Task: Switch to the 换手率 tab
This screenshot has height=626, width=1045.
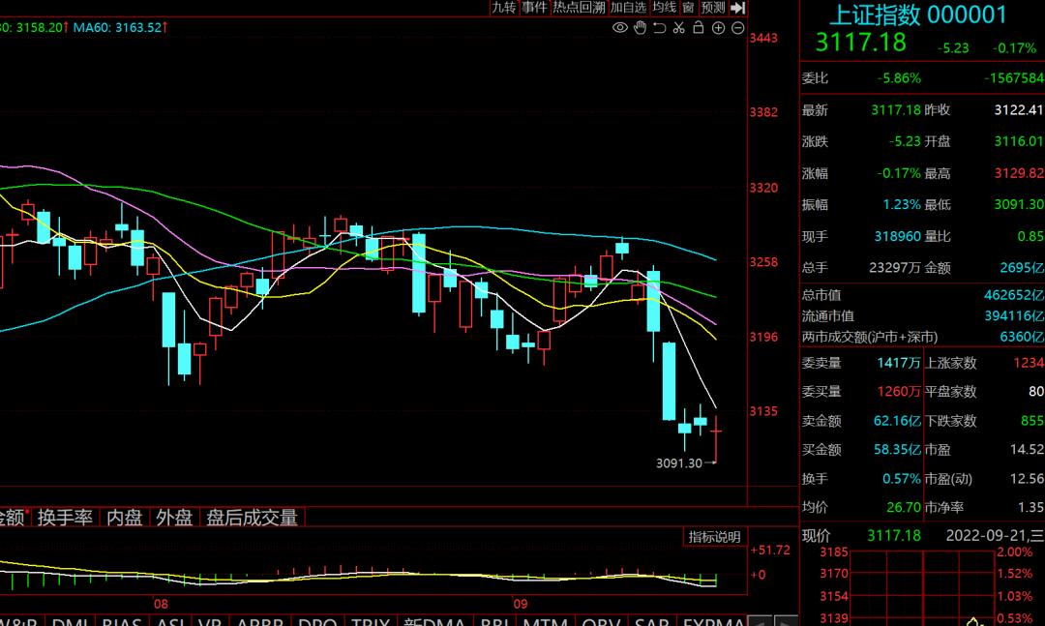Action: (66, 518)
